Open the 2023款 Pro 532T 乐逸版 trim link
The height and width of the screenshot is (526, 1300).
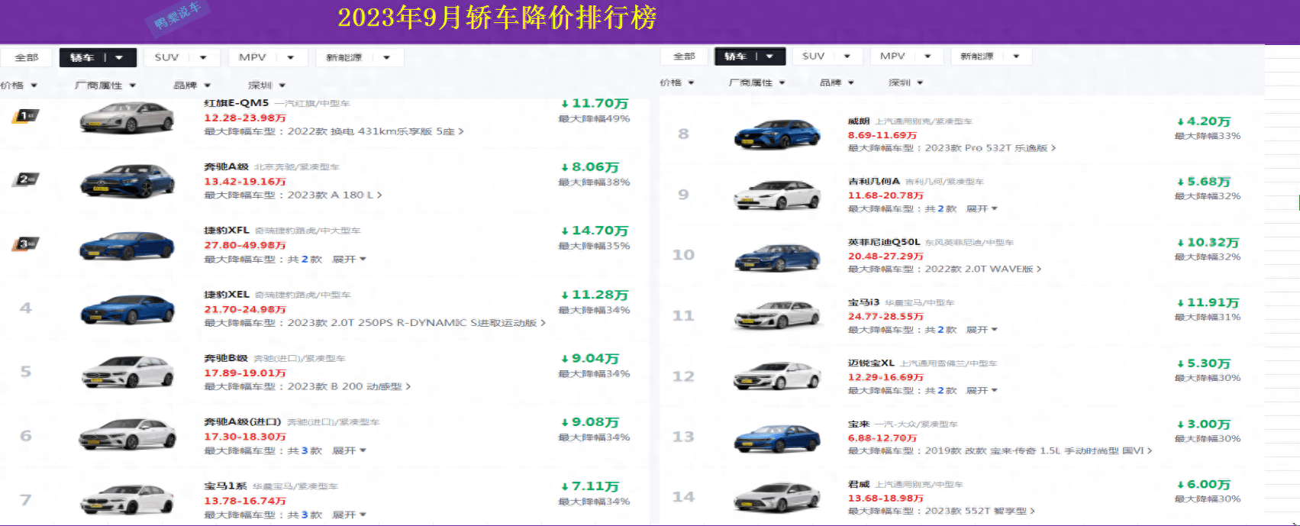[990, 148]
